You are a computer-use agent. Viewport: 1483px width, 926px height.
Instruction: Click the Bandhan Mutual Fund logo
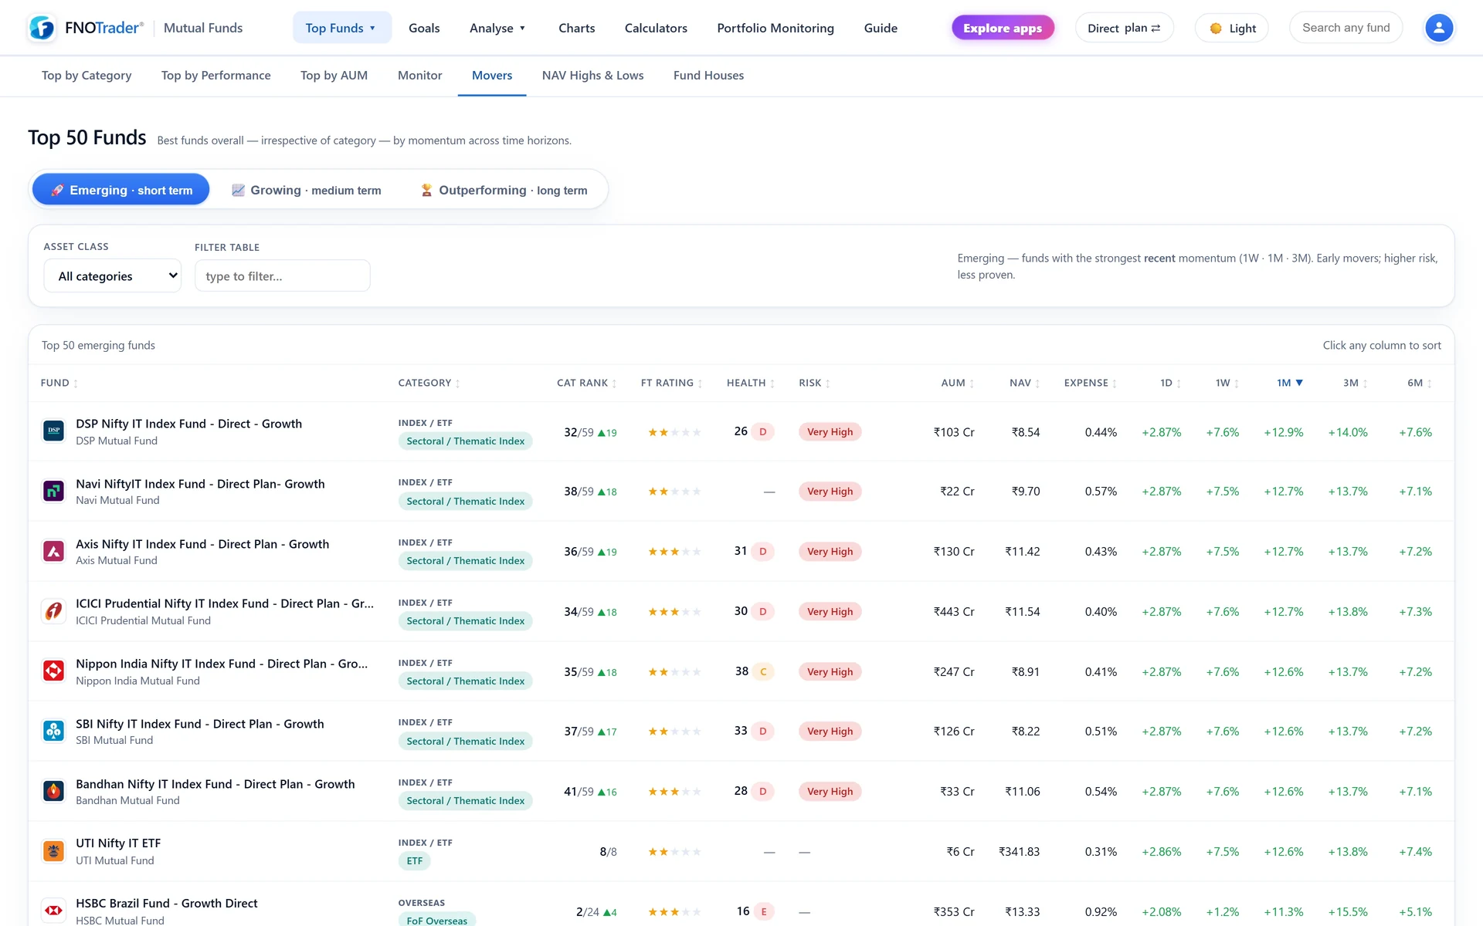click(x=53, y=791)
